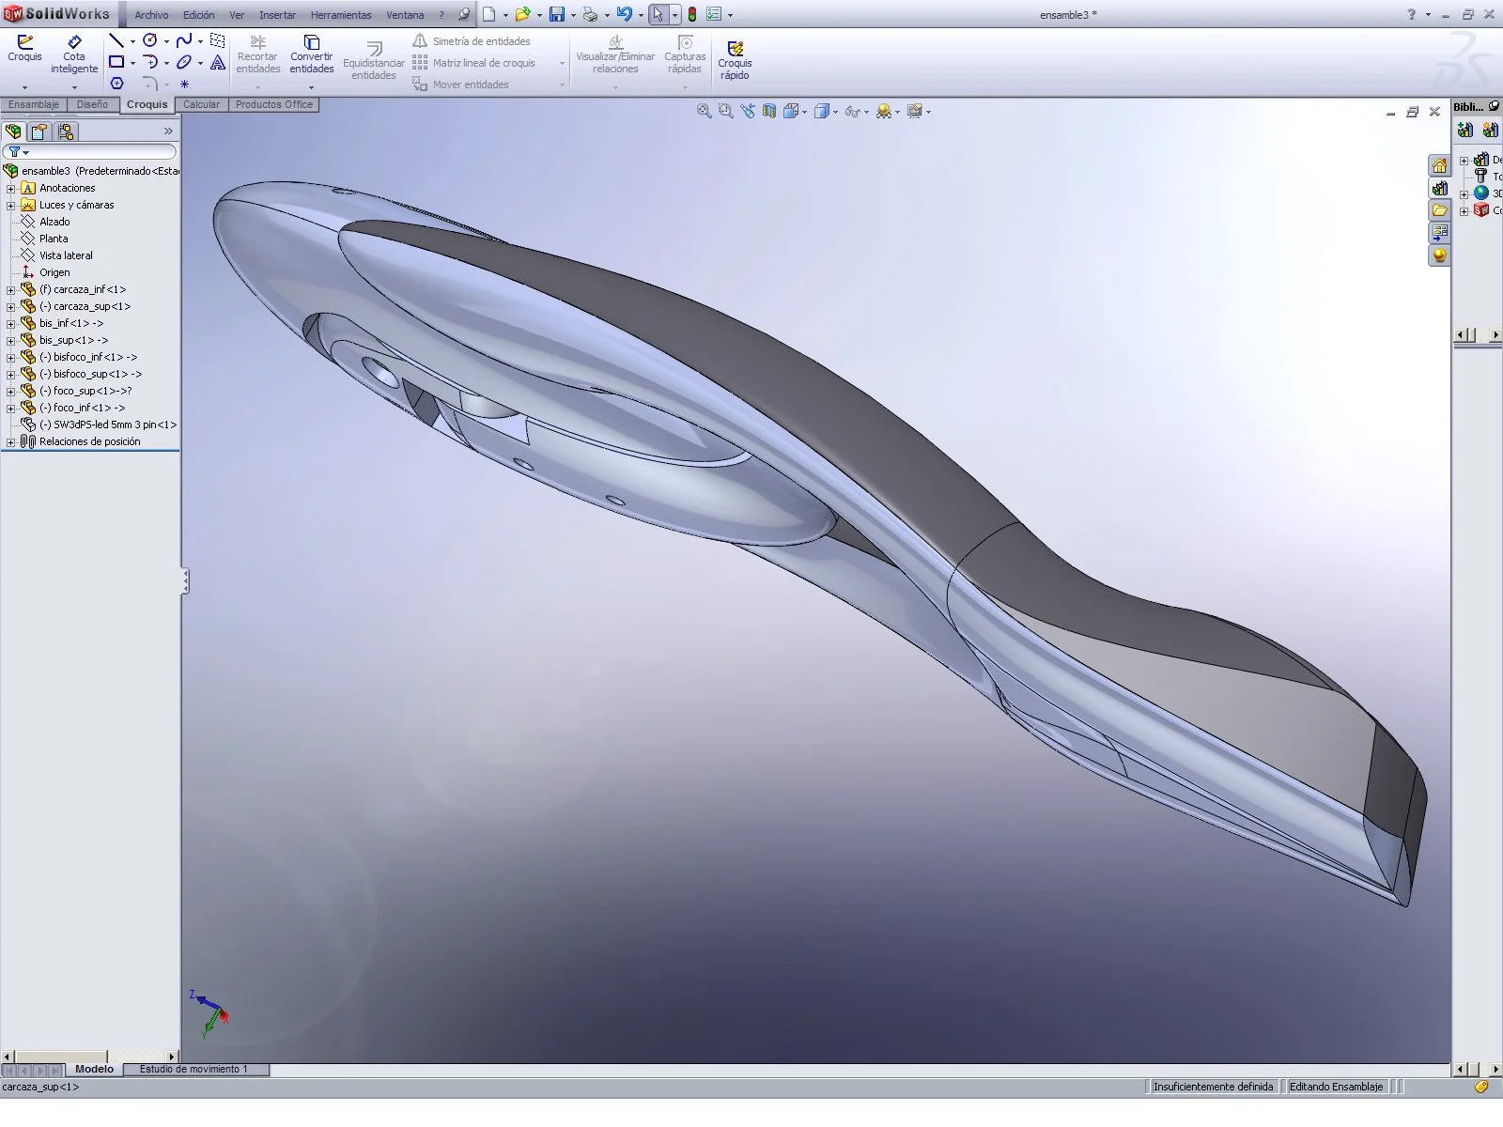
Task: Switch to the Calcular tab
Action: (201, 104)
